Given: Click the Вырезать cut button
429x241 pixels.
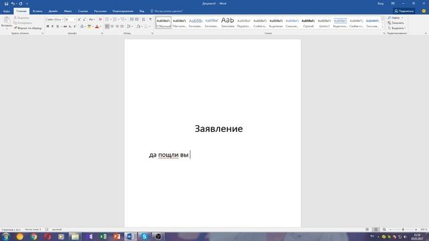Looking at the screenshot, I should 21,18.
